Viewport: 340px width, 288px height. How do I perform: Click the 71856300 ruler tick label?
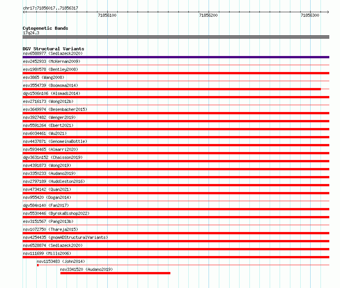(310, 15)
